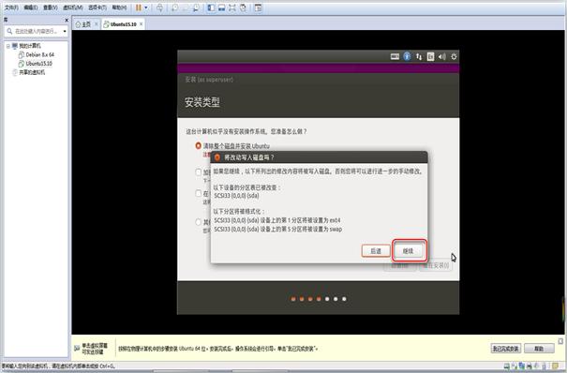
Task: Click the rightmost toolbar console view icon
Action: pos(258,7)
